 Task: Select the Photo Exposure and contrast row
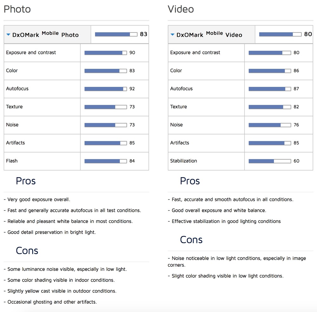tap(76, 53)
